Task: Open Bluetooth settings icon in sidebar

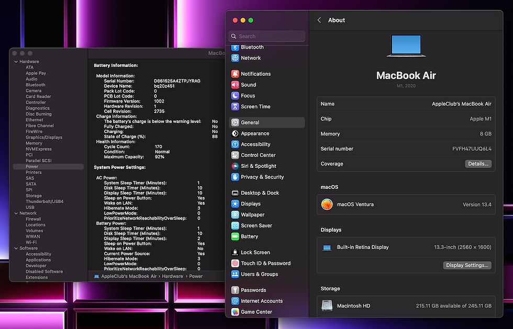Action: pyautogui.click(x=235, y=48)
